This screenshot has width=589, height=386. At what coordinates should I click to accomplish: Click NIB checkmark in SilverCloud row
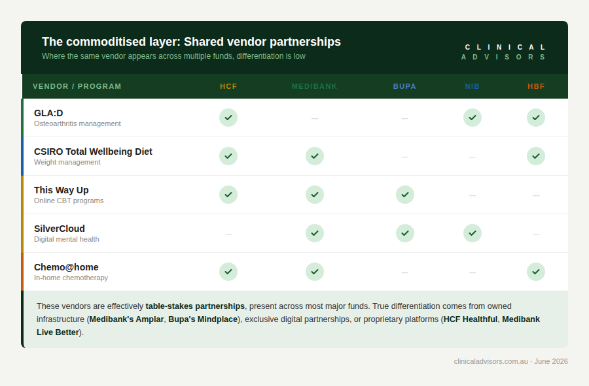[473, 233]
